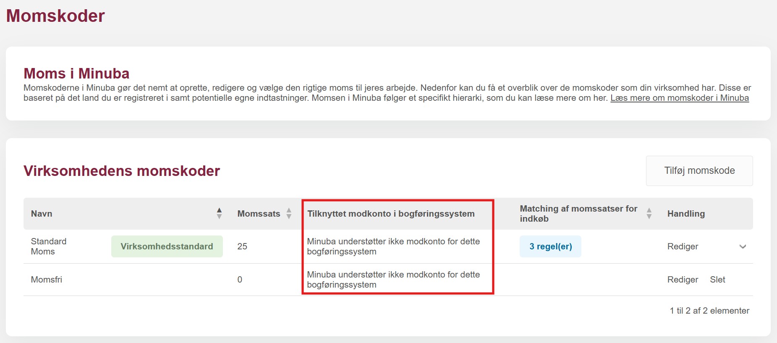Click the sort arrows beside Momssats
The height and width of the screenshot is (343, 777).
[x=289, y=213]
